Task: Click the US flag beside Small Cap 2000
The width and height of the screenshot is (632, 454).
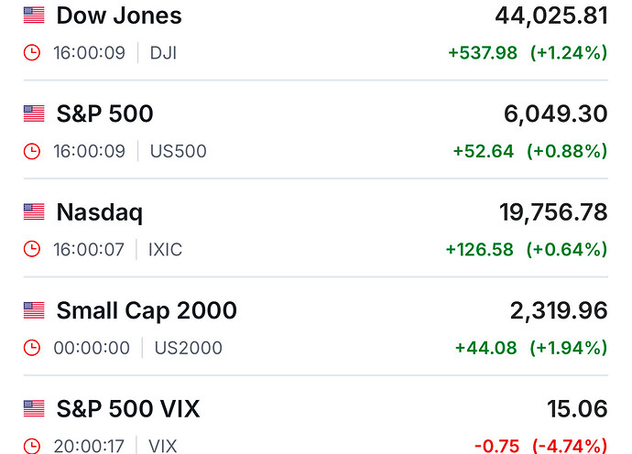Action: tap(34, 311)
